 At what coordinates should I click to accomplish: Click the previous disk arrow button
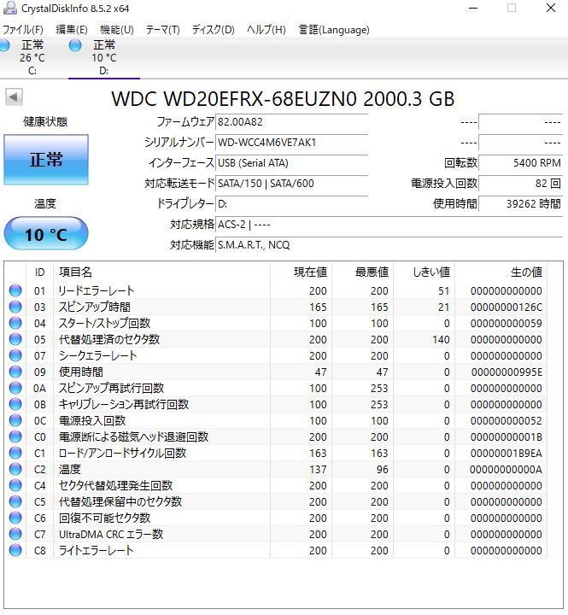[14, 97]
